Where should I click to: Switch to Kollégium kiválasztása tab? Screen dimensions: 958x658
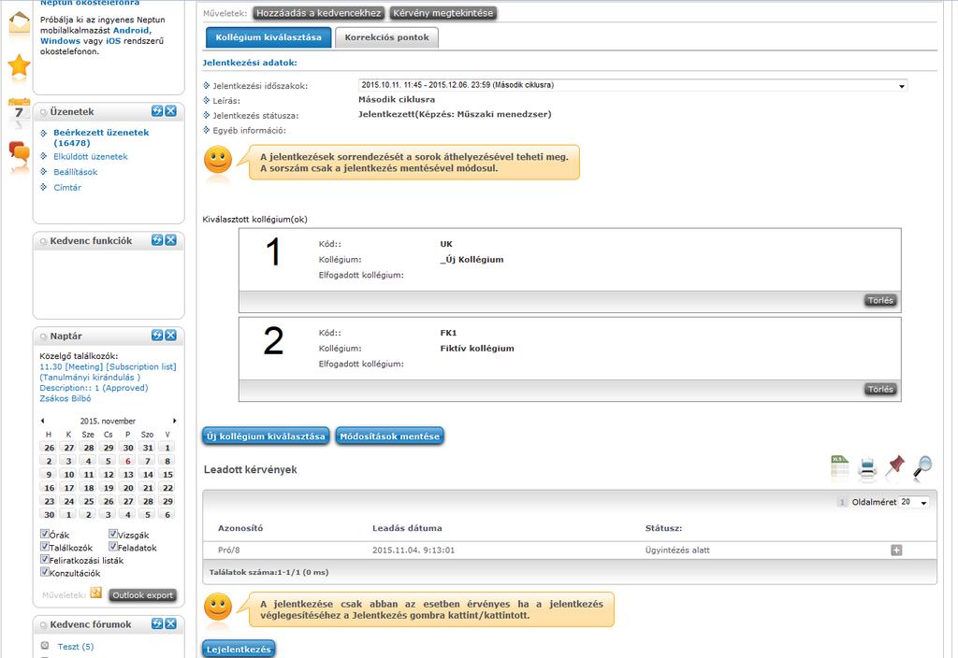269,37
